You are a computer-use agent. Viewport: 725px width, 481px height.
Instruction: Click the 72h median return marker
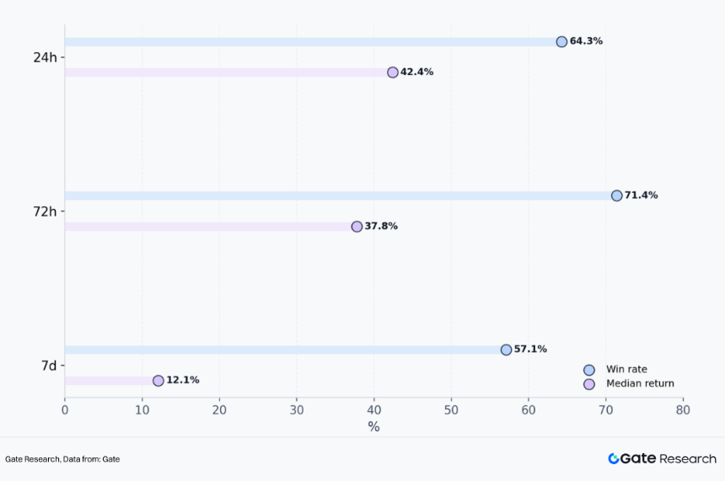[357, 227]
